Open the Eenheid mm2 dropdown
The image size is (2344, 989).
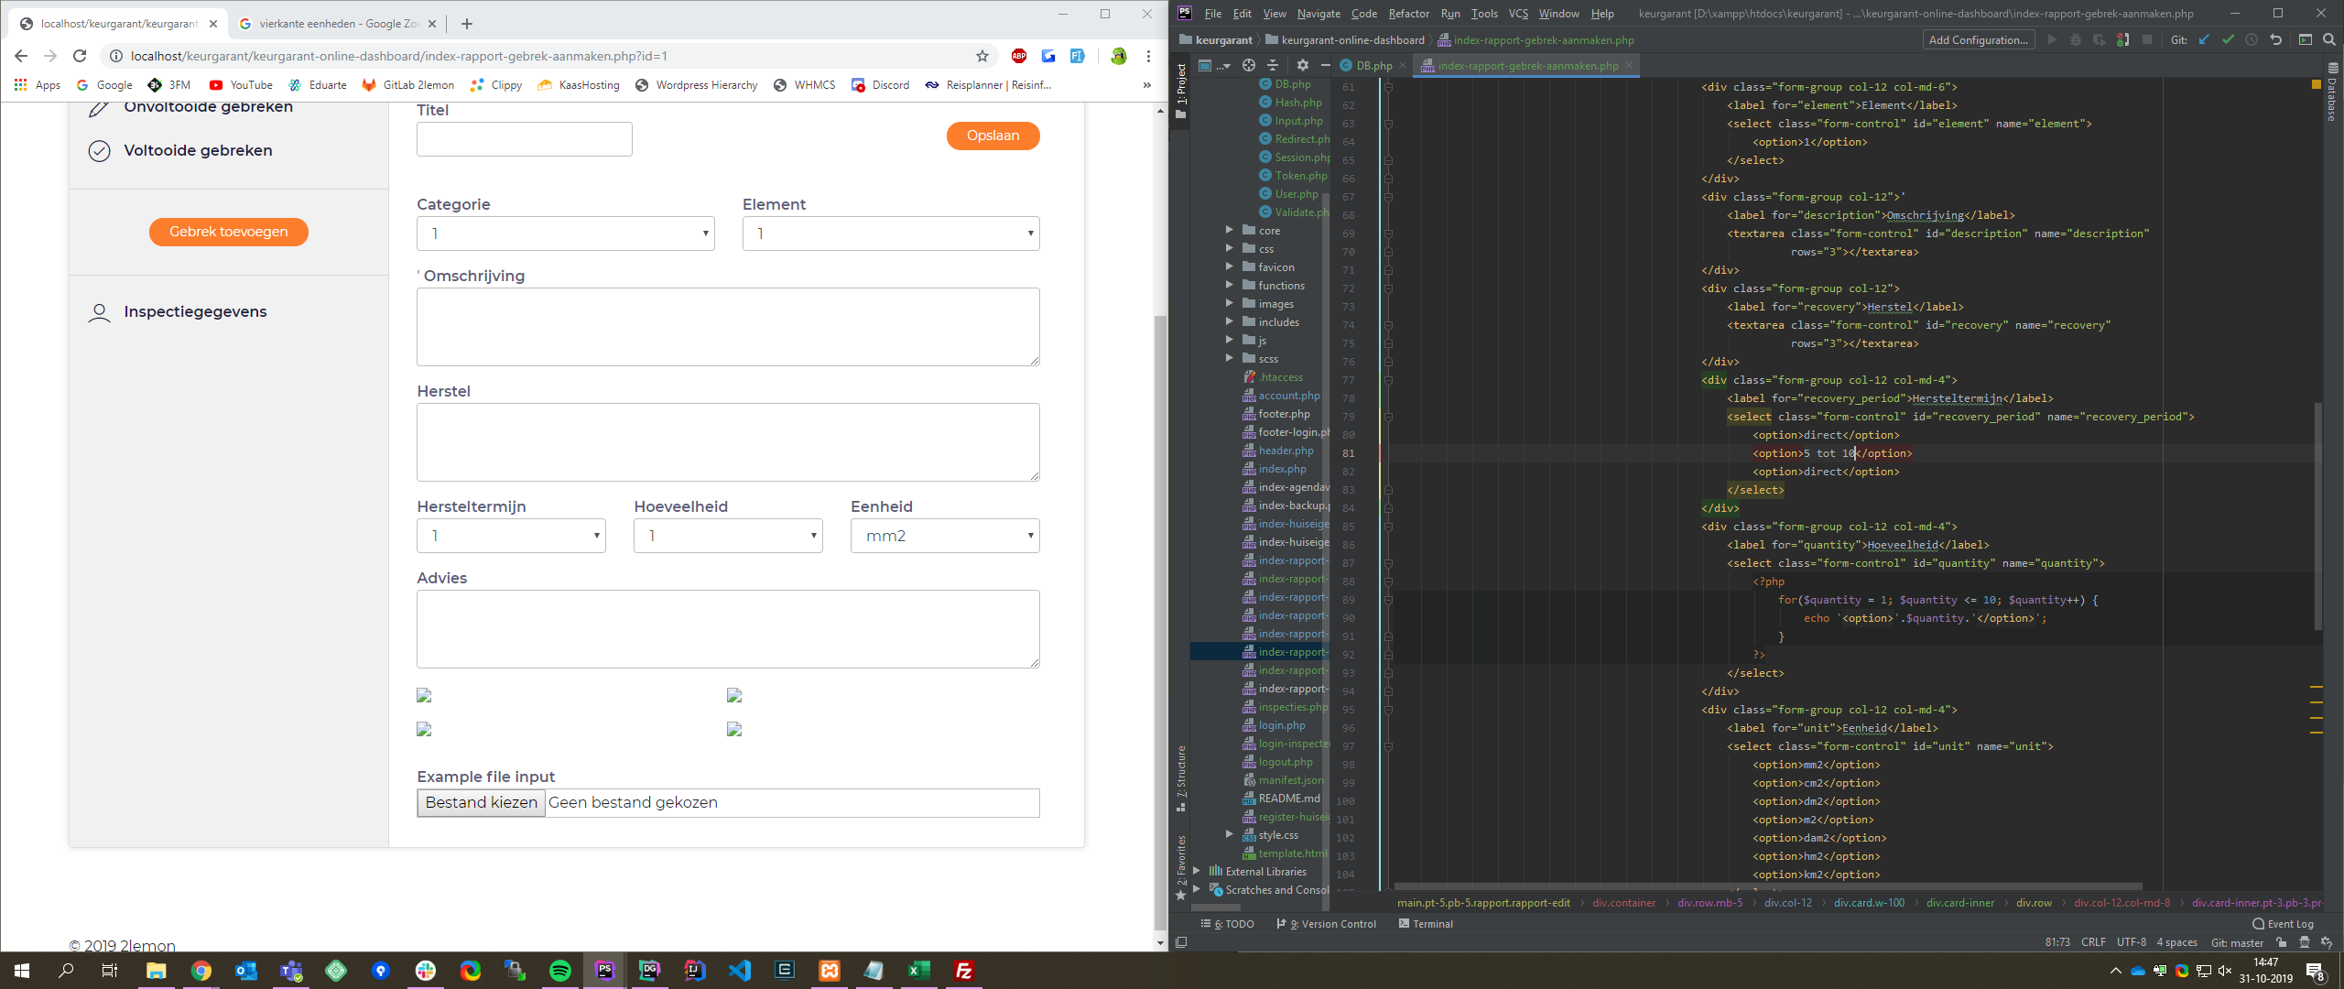(944, 536)
